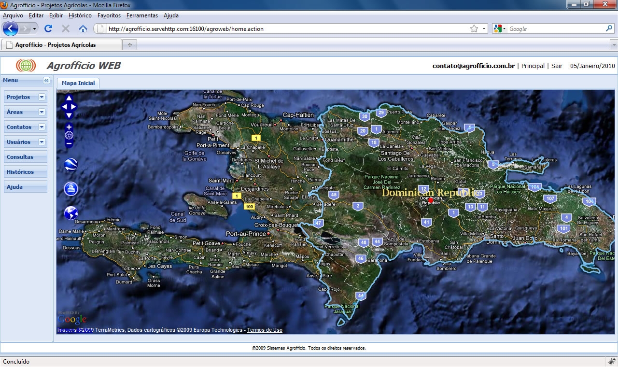Open the Termos de Uso link

tap(265, 330)
